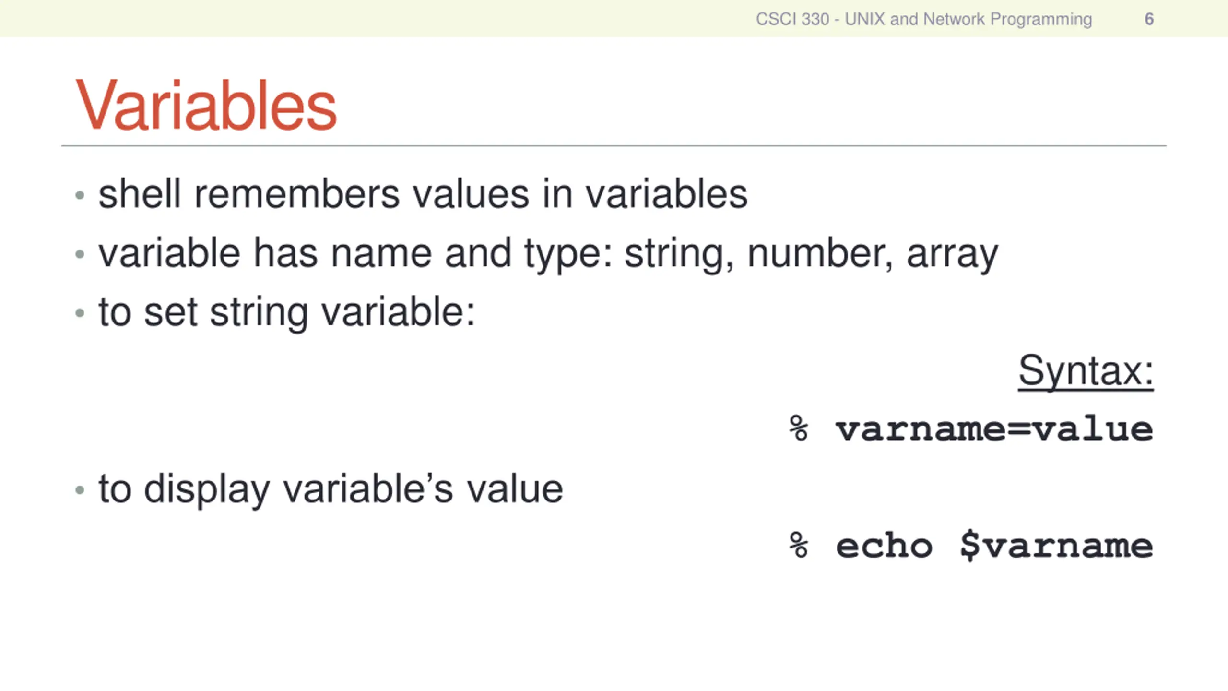Click the % prompt before echo
This screenshot has width=1228, height=691.
[x=799, y=545]
